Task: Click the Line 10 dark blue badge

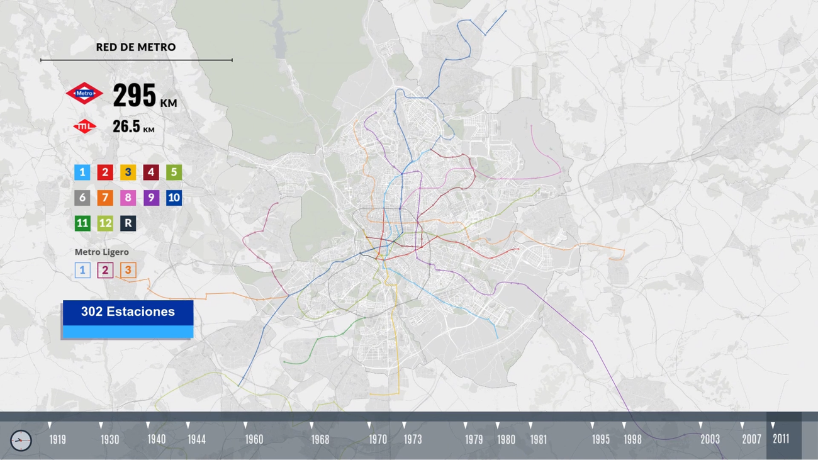Action: click(x=173, y=198)
